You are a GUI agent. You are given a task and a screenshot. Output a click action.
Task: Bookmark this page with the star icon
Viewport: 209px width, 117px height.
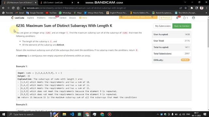[x=185, y=8]
